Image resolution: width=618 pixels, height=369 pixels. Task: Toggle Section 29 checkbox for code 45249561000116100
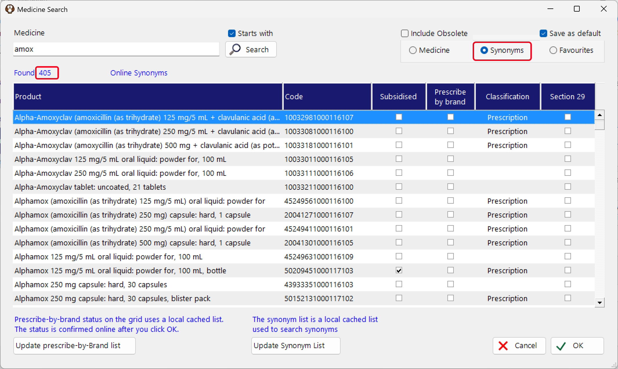[x=568, y=200]
